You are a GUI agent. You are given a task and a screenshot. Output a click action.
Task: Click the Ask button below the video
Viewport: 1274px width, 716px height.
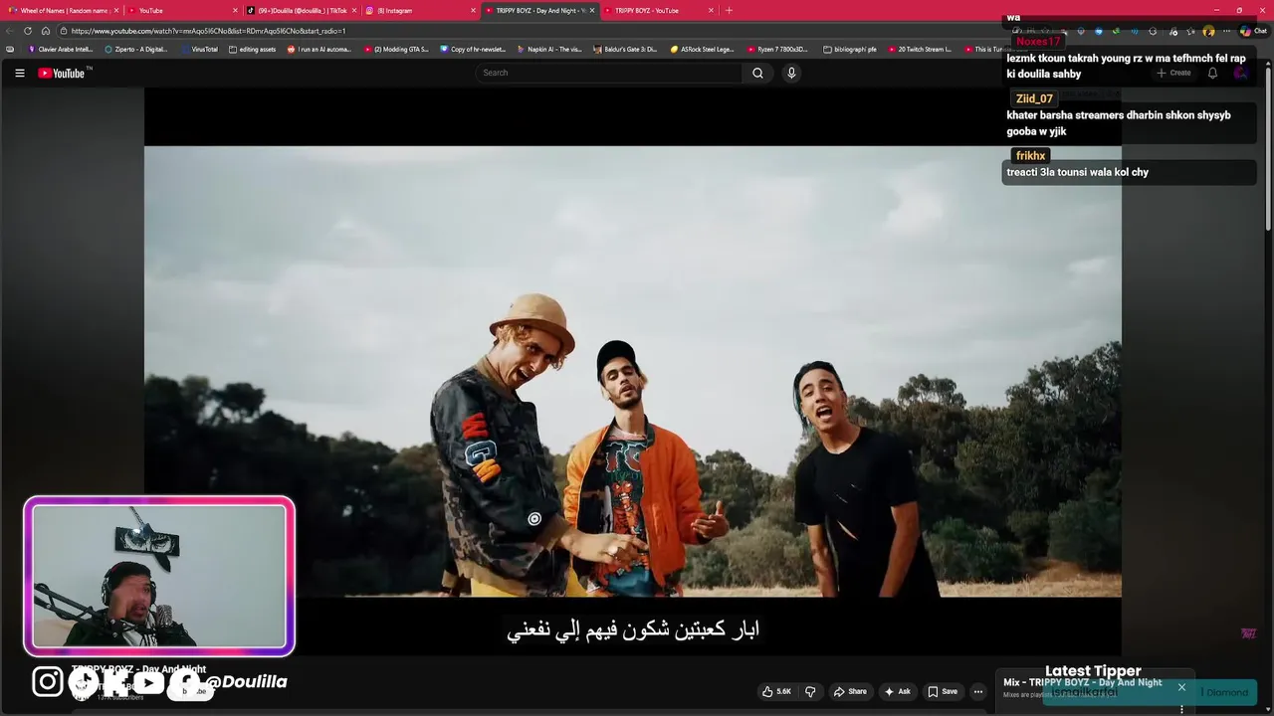[x=897, y=691]
